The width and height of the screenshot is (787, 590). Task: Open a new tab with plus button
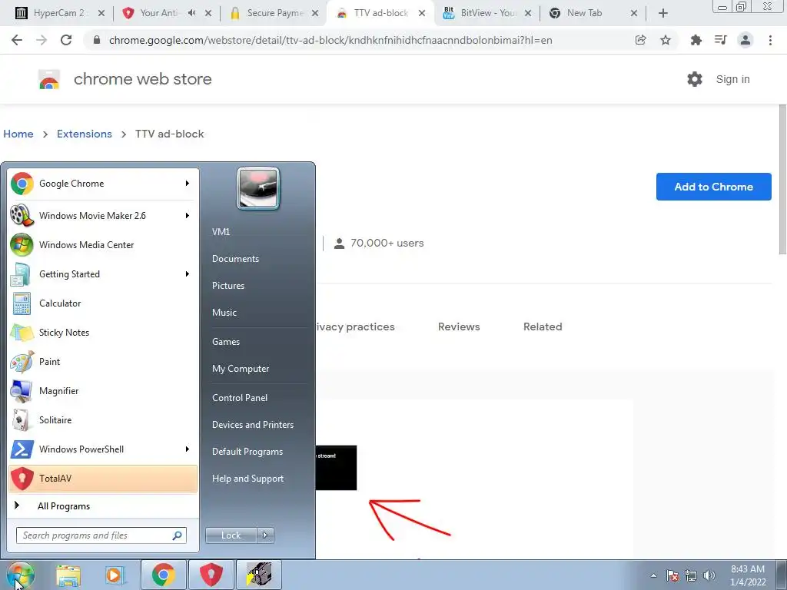(663, 13)
